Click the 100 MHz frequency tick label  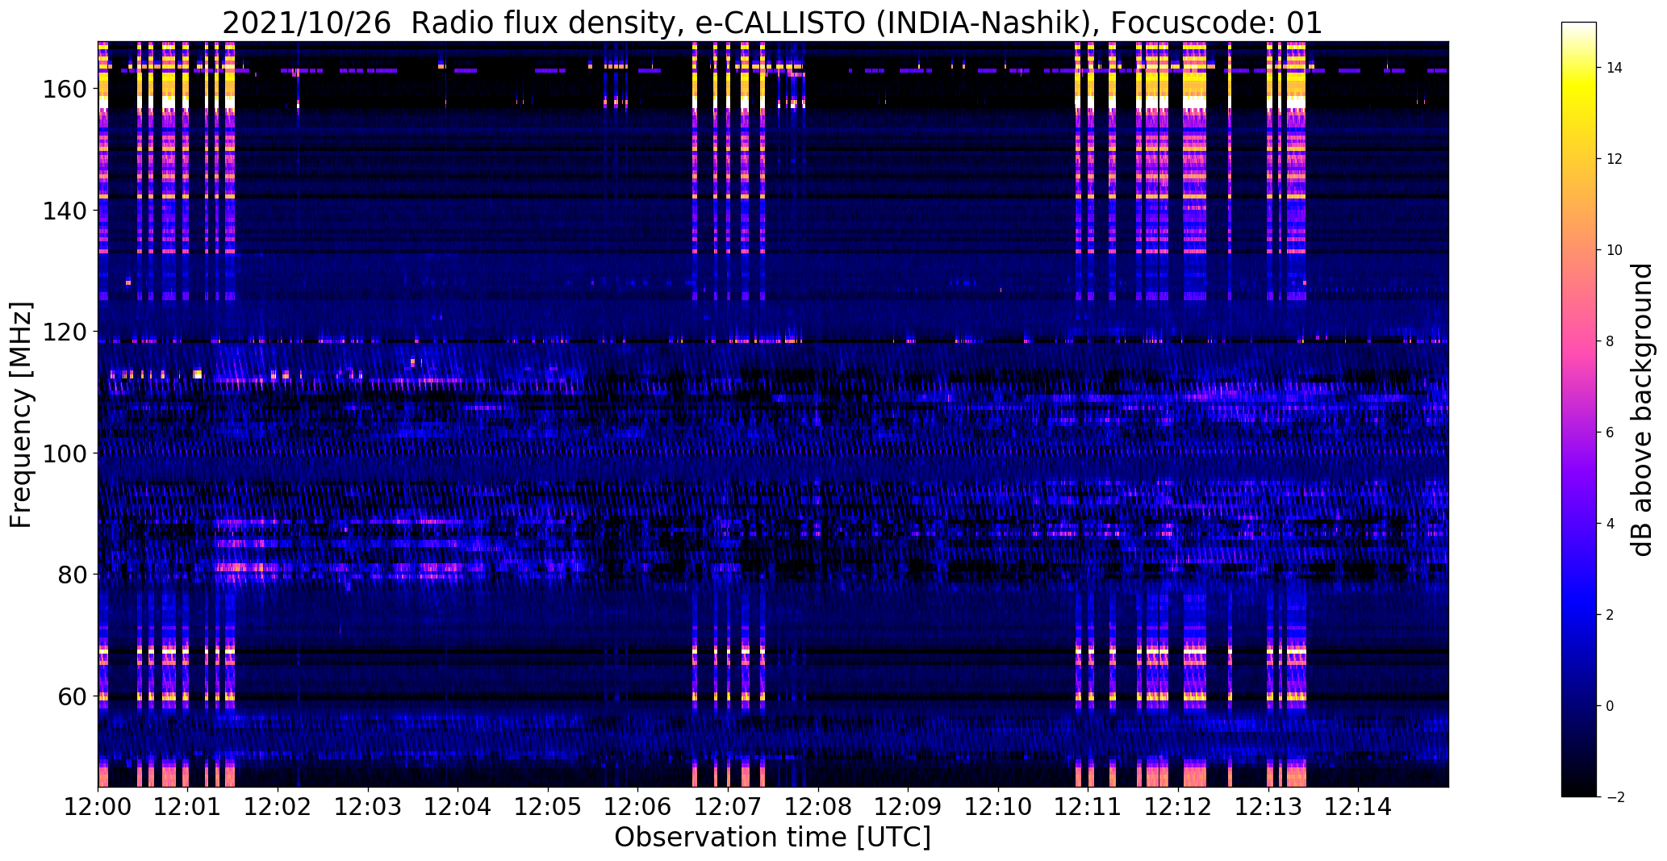click(x=64, y=453)
